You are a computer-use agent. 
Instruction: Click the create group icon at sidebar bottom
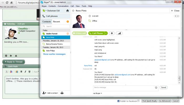pyautogui.click(x=62, y=93)
